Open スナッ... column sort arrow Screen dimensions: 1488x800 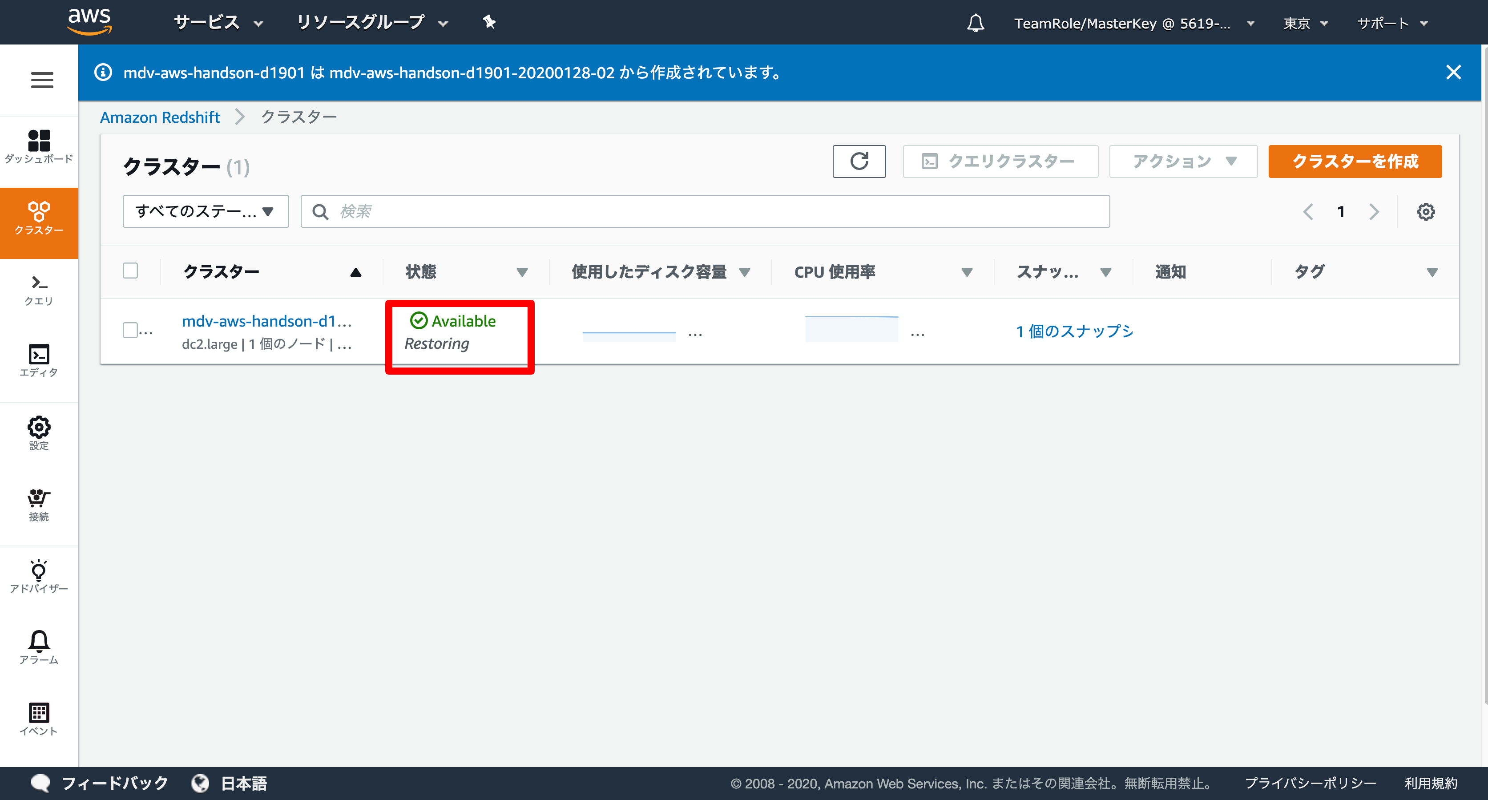[1105, 272]
